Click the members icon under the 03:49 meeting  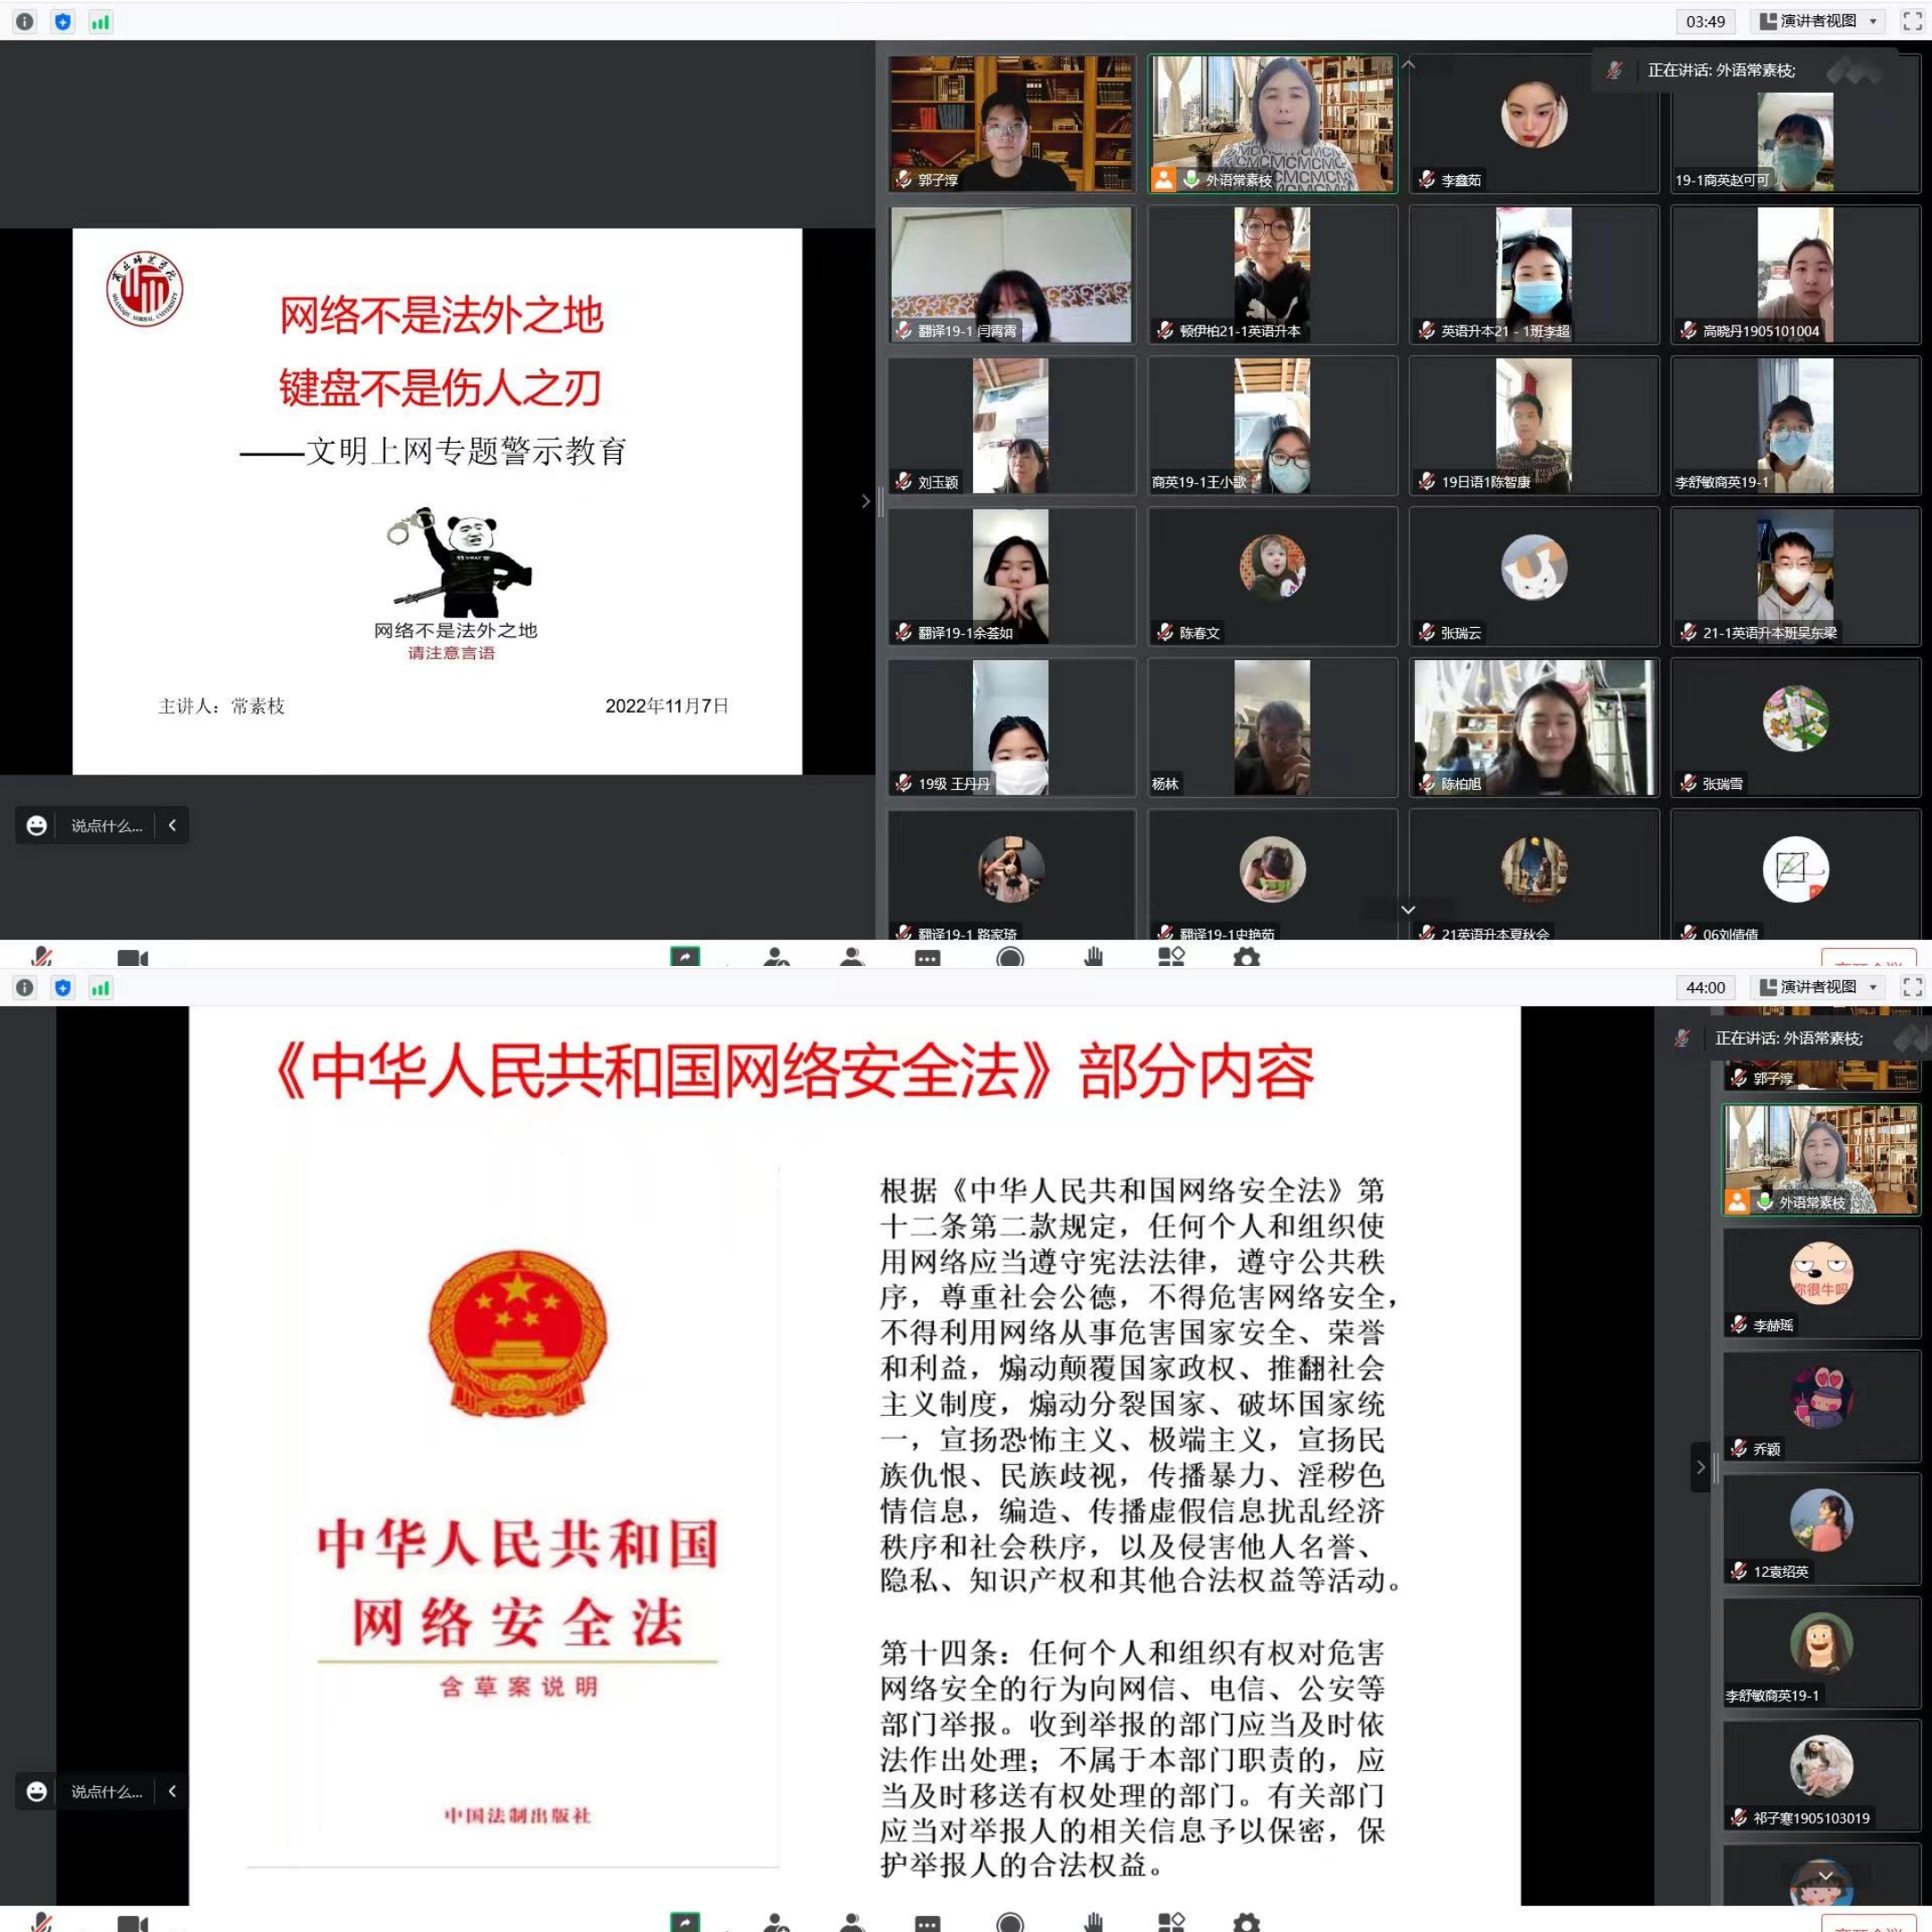click(x=852, y=957)
